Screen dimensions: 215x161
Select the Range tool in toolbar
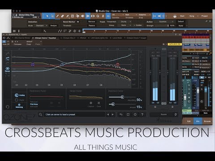pos(52,16)
